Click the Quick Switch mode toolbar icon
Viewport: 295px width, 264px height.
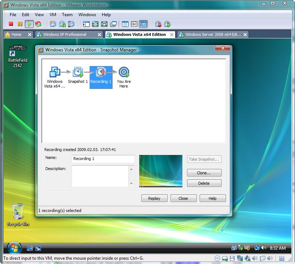pos(95,24)
